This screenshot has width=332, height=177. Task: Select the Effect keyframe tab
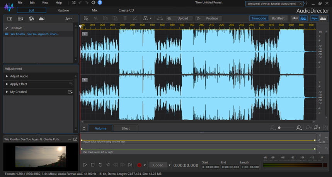click(x=126, y=128)
